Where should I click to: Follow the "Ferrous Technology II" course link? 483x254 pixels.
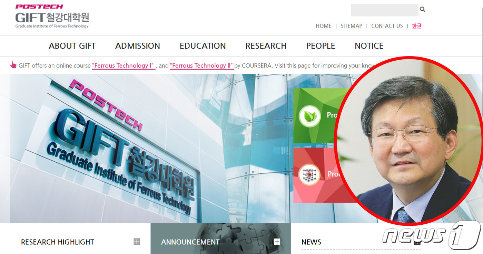(x=202, y=65)
